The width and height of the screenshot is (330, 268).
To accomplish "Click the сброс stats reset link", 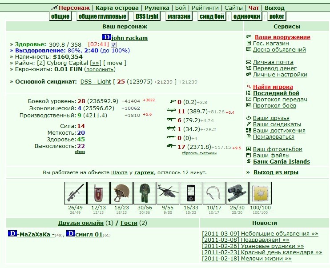I will 80,152.
